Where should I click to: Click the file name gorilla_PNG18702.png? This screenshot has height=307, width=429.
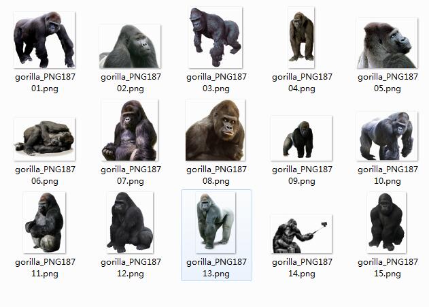(131, 83)
